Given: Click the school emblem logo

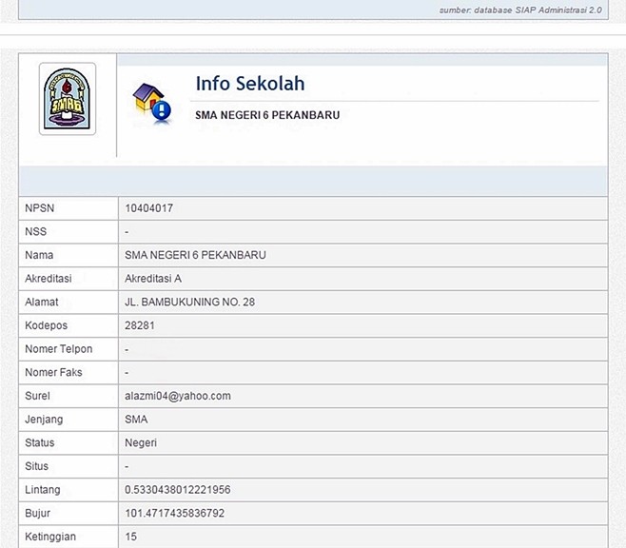Looking at the screenshot, I should pyautogui.click(x=67, y=99).
